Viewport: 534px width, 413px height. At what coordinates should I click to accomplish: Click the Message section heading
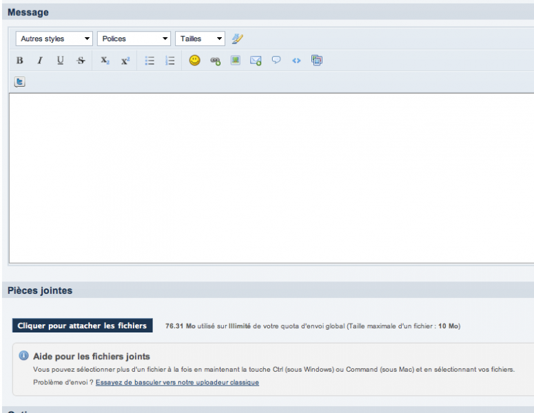pyautogui.click(x=28, y=12)
